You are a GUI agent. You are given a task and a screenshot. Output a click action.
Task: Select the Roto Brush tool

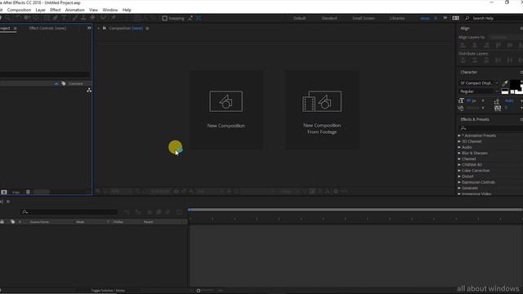104,18
